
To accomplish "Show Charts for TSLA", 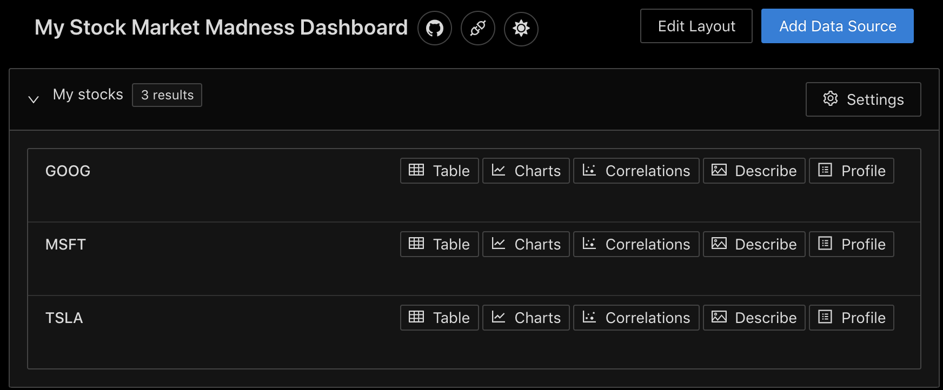I will [526, 318].
